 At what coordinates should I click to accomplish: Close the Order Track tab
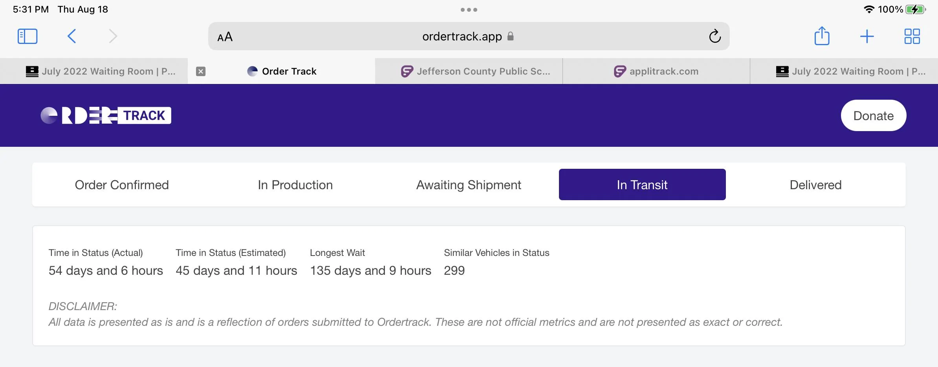point(201,71)
